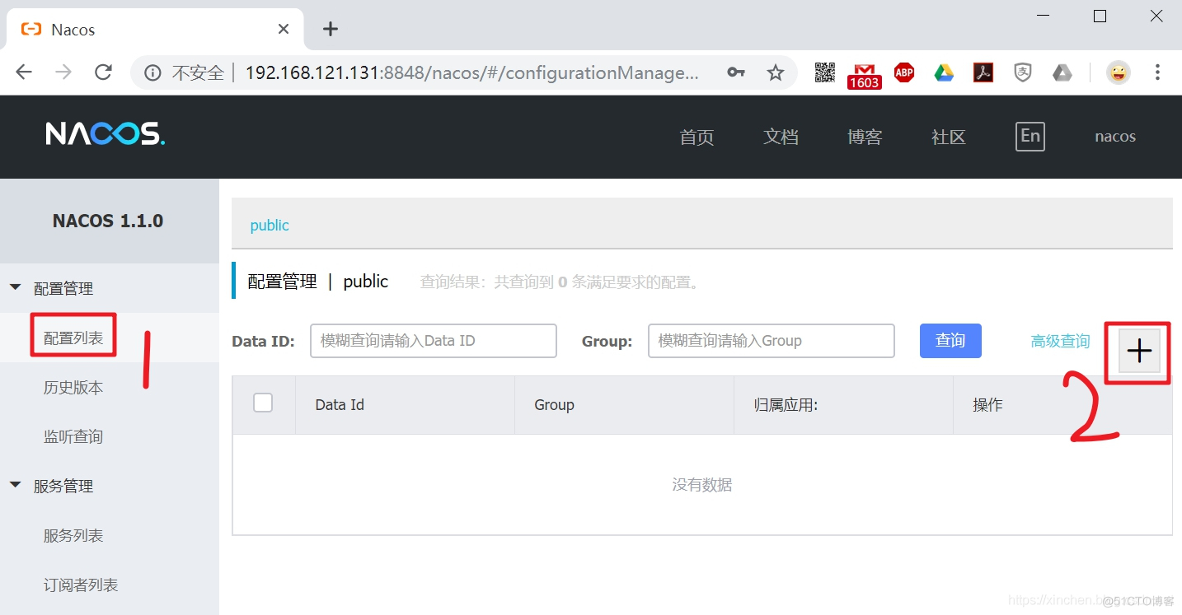Maximize the Chrome window
Image resolution: width=1182 pixels, height=615 pixels.
[x=1100, y=16]
